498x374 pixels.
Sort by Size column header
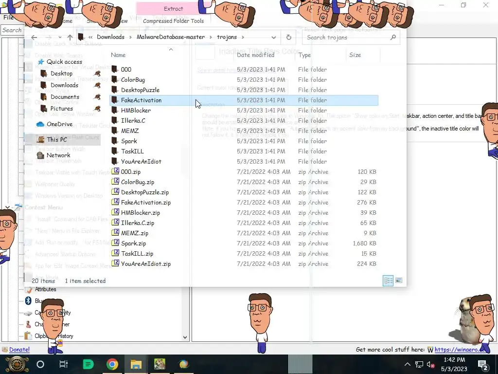point(355,55)
